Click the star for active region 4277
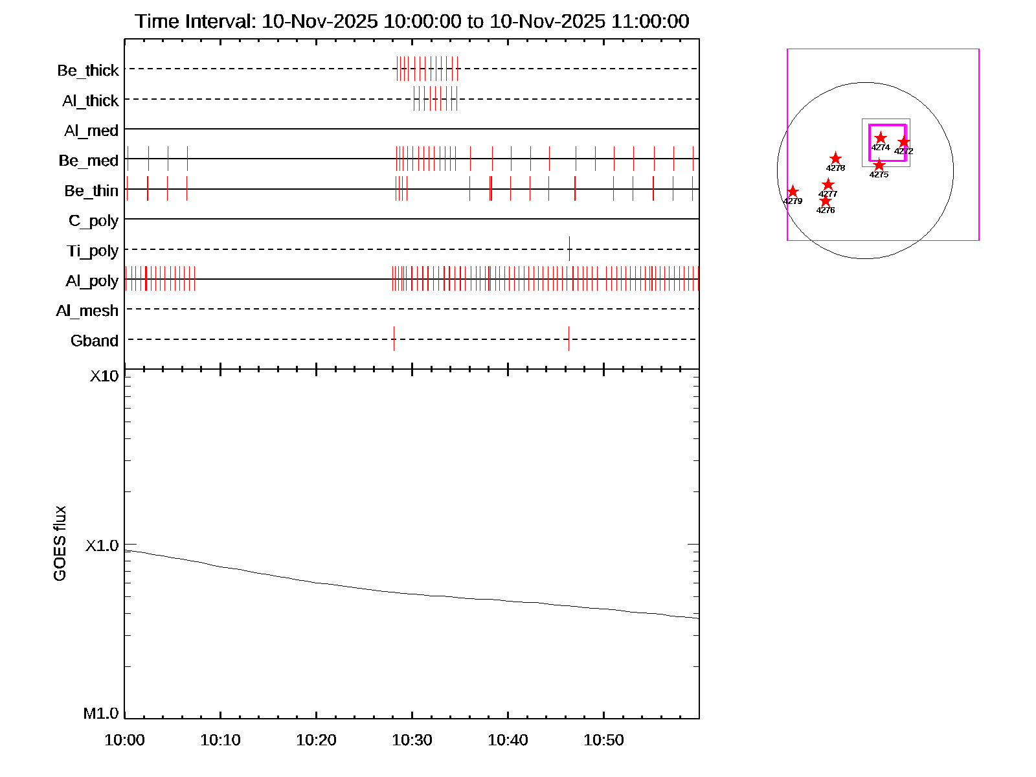 click(x=828, y=185)
